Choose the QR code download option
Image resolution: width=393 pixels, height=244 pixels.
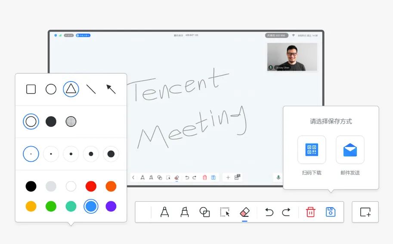[x=312, y=150]
